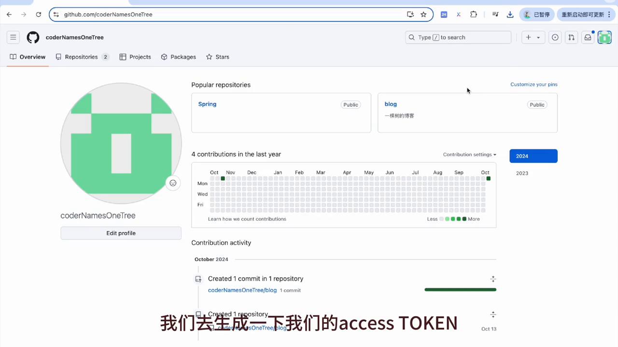Open GitHub Issues from the top bar

(x=555, y=37)
